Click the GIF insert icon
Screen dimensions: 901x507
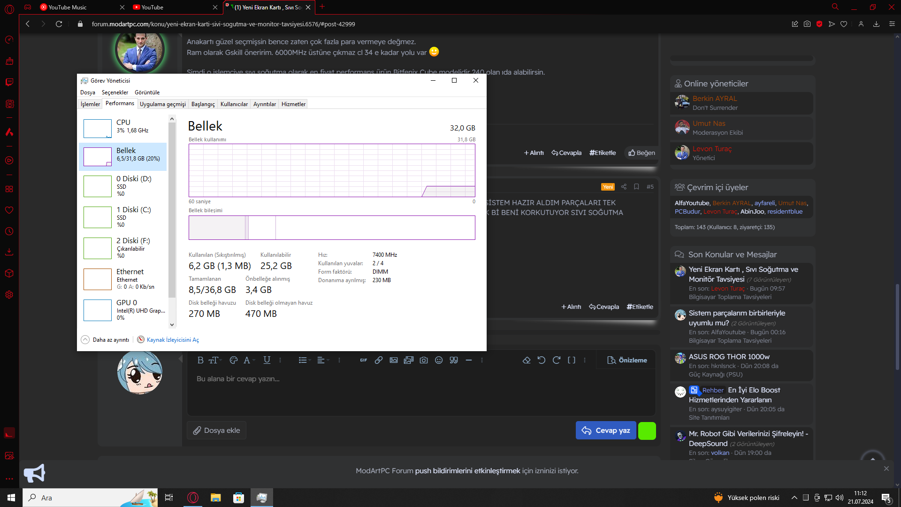click(x=364, y=360)
